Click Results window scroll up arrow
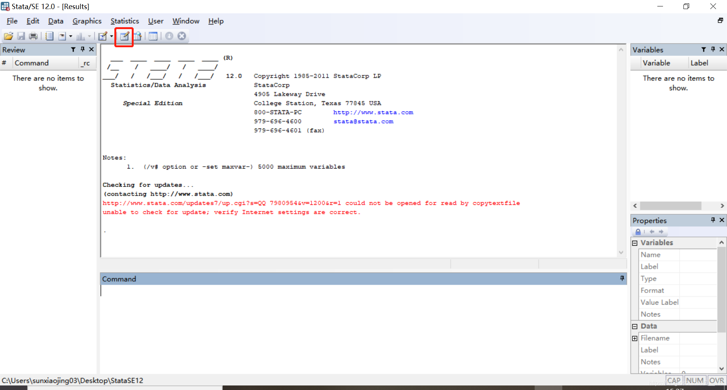This screenshot has height=390, width=727. [x=621, y=50]
